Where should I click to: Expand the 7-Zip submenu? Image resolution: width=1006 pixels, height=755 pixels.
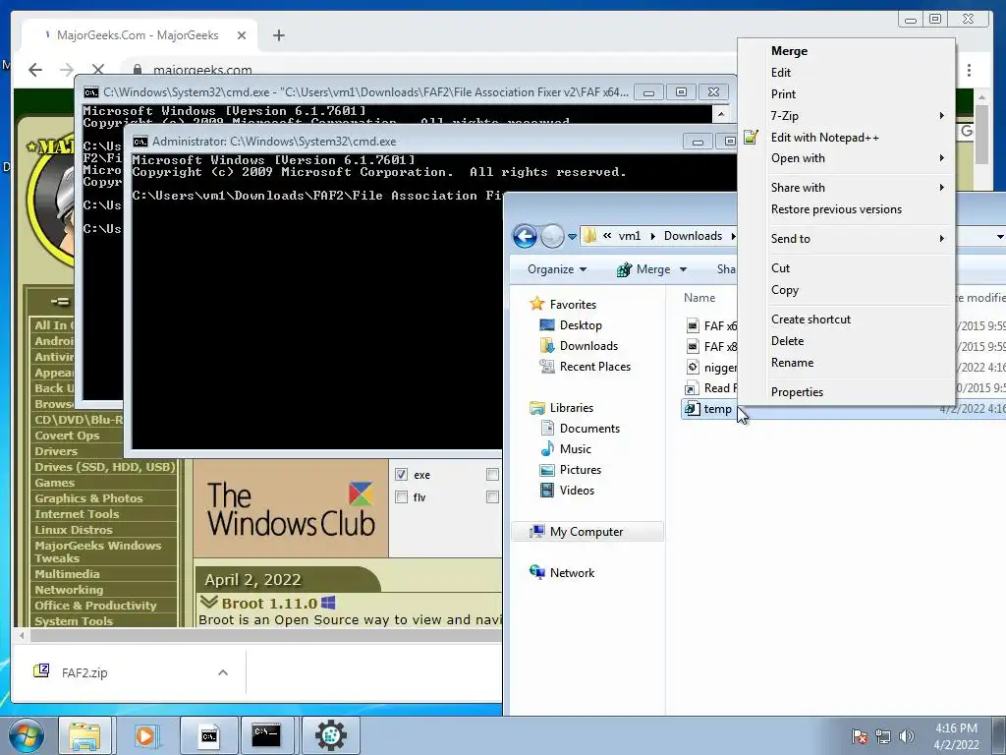(x=846, y=116)
